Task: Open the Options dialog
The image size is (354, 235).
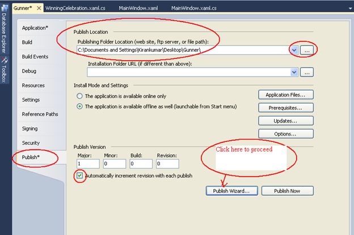Action: pos(286,134)
